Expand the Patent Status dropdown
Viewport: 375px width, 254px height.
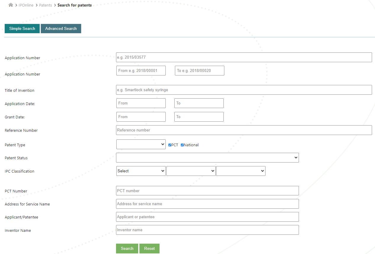pyautogui.click(x=207, y=158)
